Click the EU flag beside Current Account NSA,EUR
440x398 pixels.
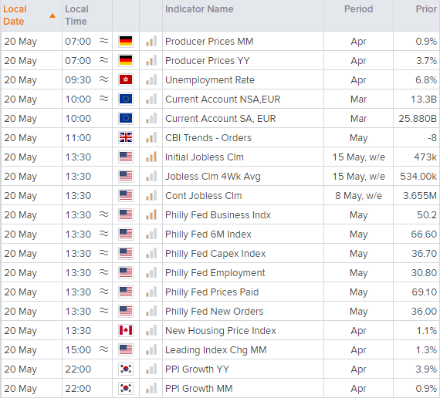(x=125, y=99)
